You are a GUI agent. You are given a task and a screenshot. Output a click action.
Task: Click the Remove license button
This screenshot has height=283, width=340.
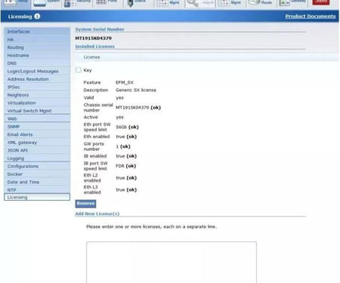point(85,204)
